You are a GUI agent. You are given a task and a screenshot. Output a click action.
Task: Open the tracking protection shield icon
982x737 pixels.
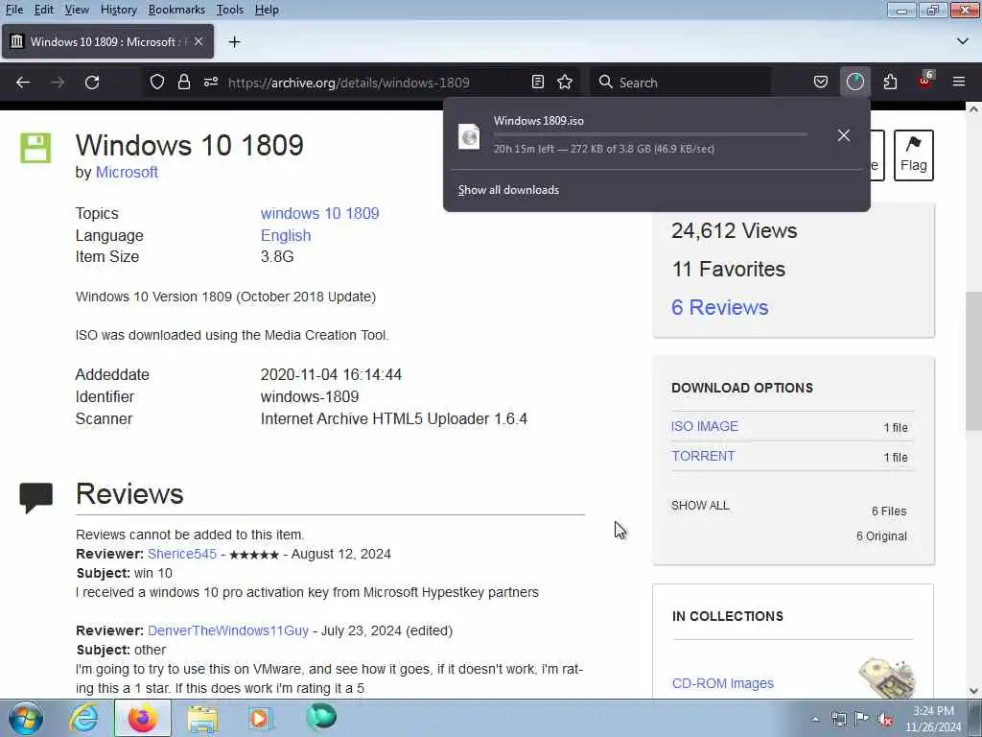click(x=157, y=83)
